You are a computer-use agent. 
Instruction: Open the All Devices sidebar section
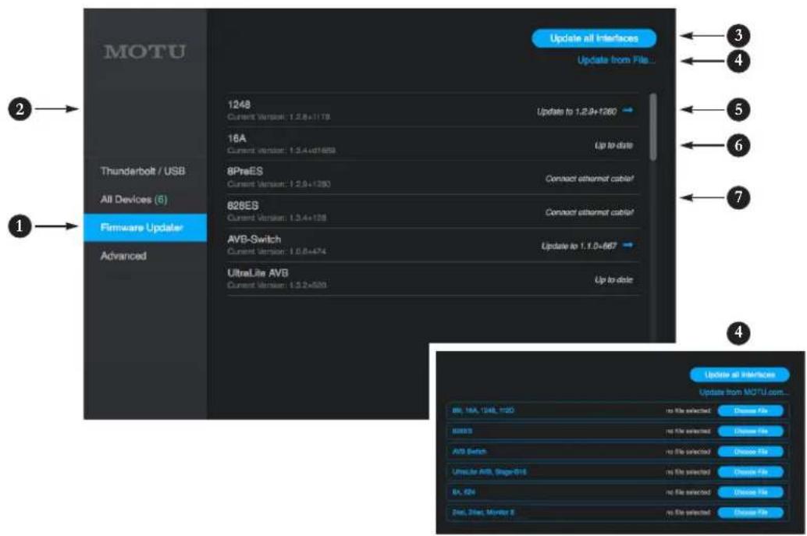point(133,199)
